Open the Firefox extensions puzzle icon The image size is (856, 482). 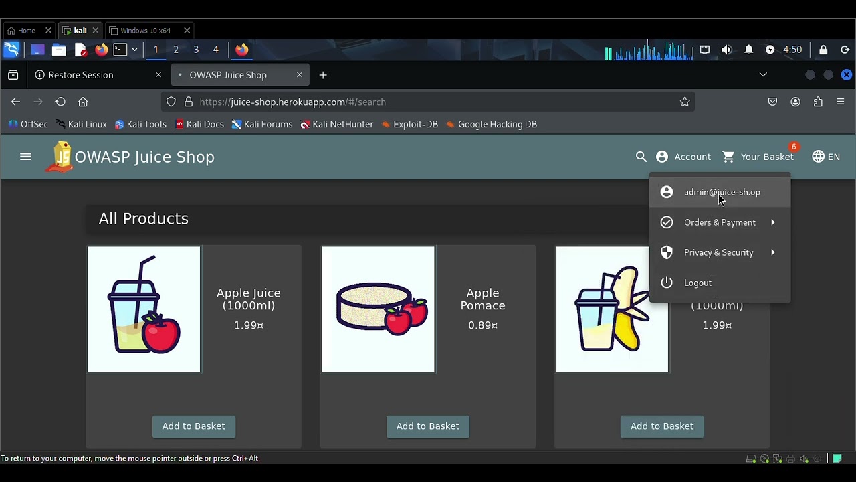point(818,102)
